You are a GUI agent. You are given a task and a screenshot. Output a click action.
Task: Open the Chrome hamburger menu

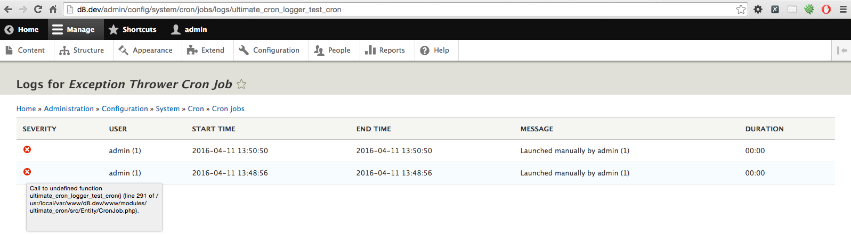click(x=843, y=10)
